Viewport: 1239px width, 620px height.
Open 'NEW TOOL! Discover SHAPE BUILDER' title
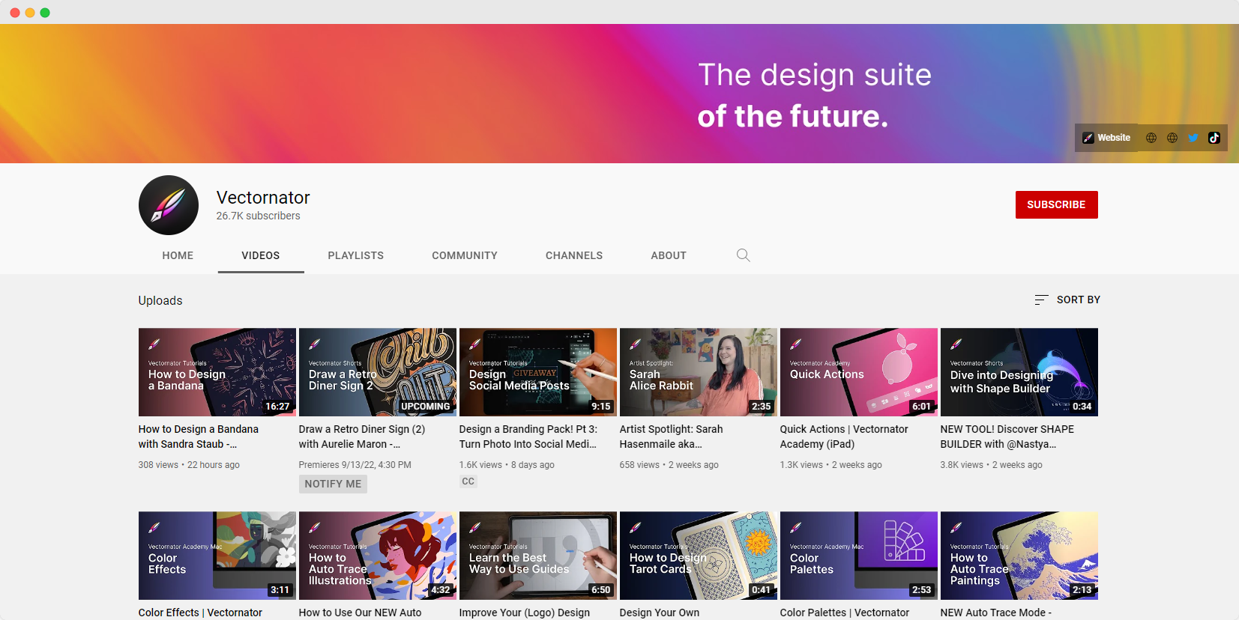pos(1007,437)
